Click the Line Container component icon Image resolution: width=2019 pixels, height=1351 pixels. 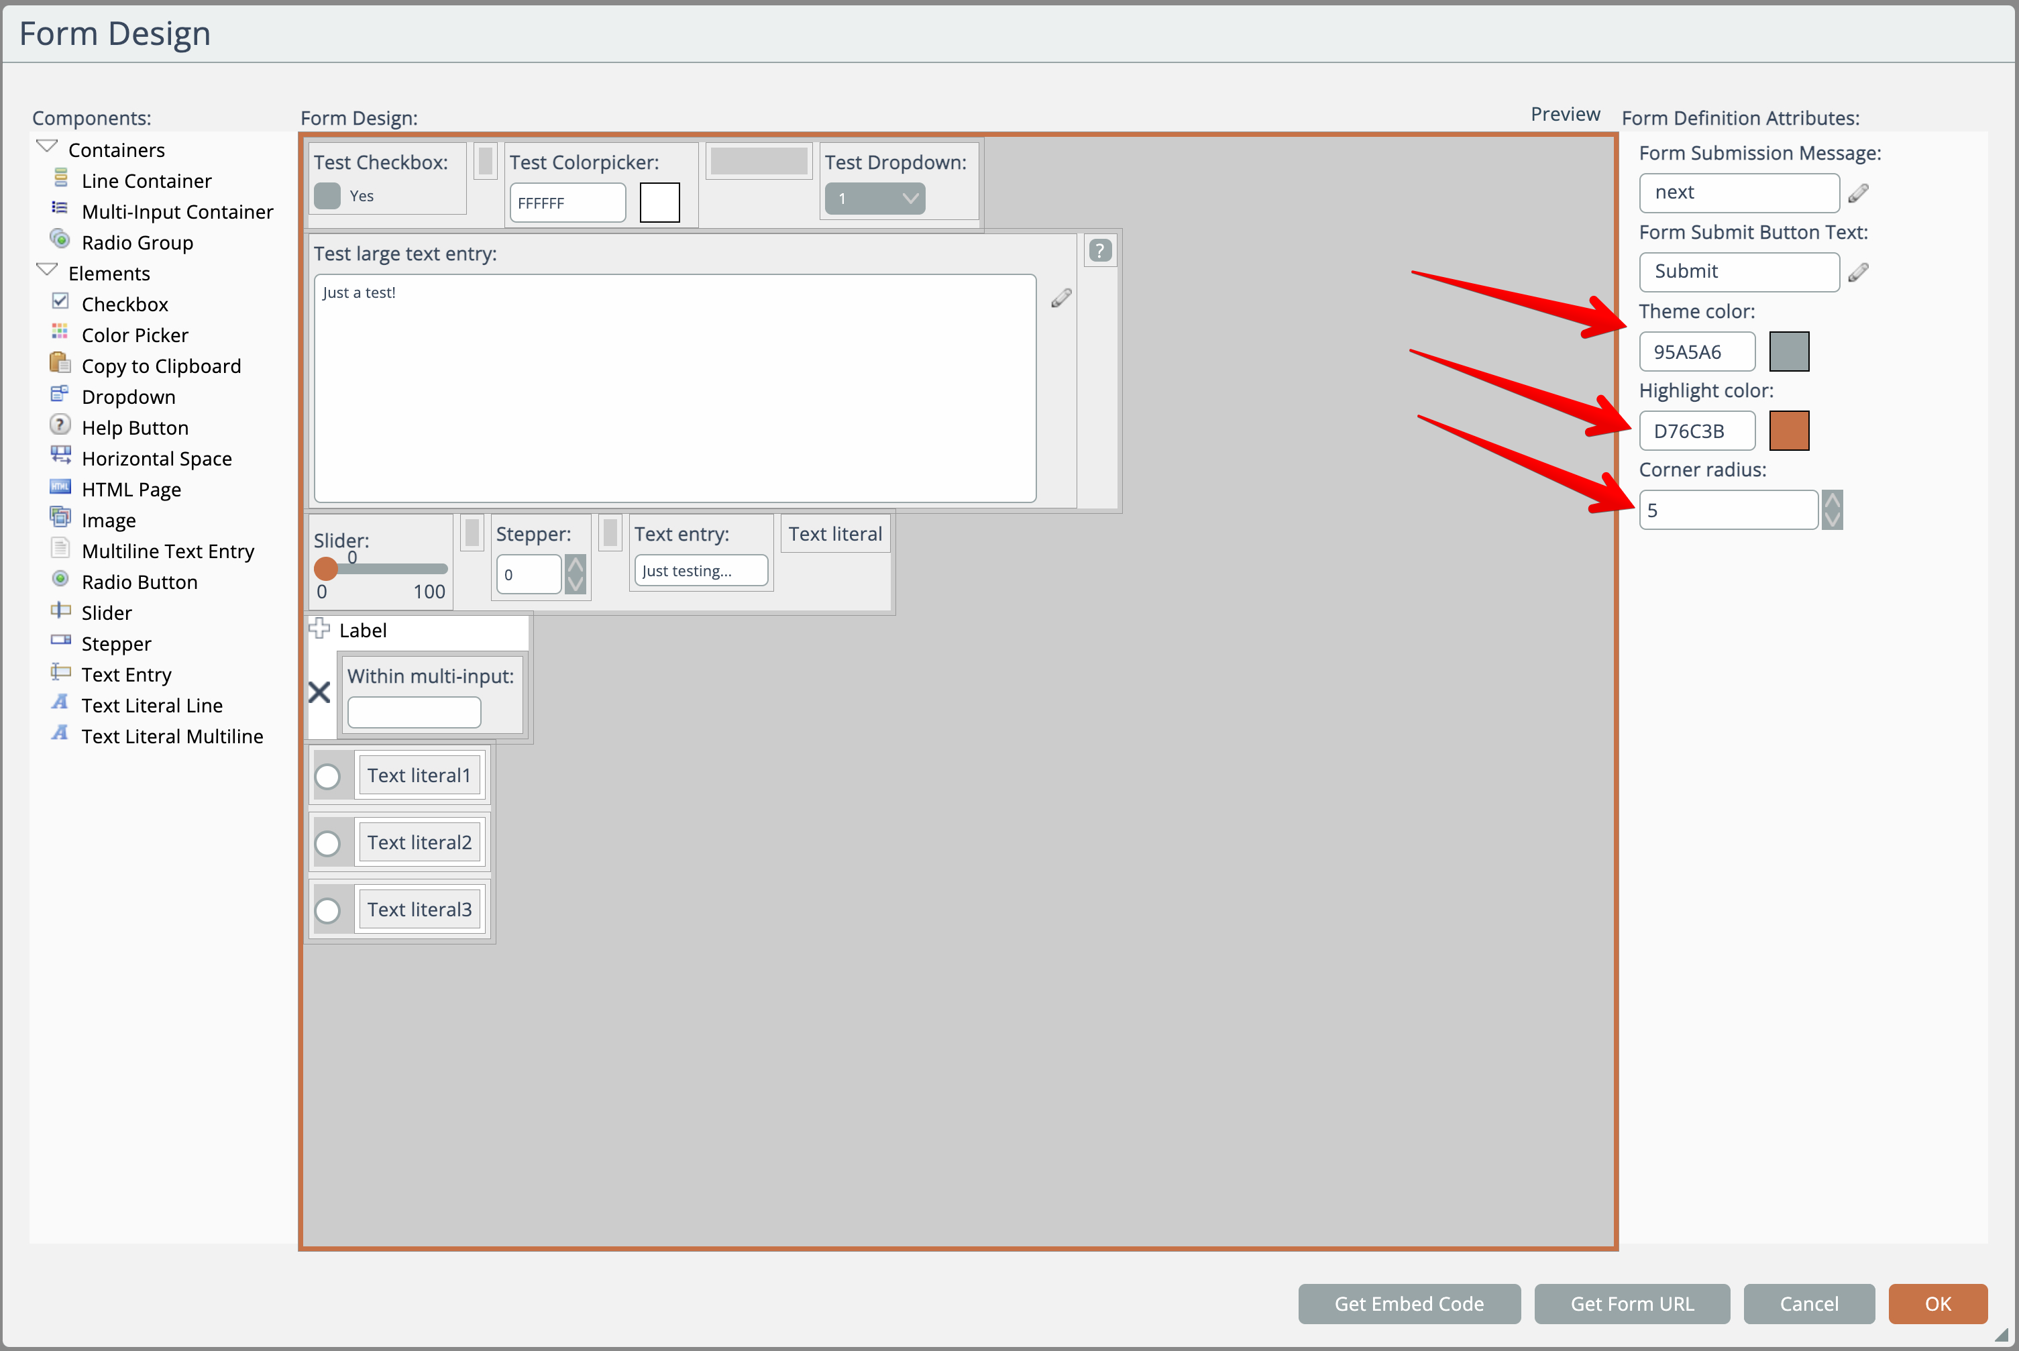(60, 178)
